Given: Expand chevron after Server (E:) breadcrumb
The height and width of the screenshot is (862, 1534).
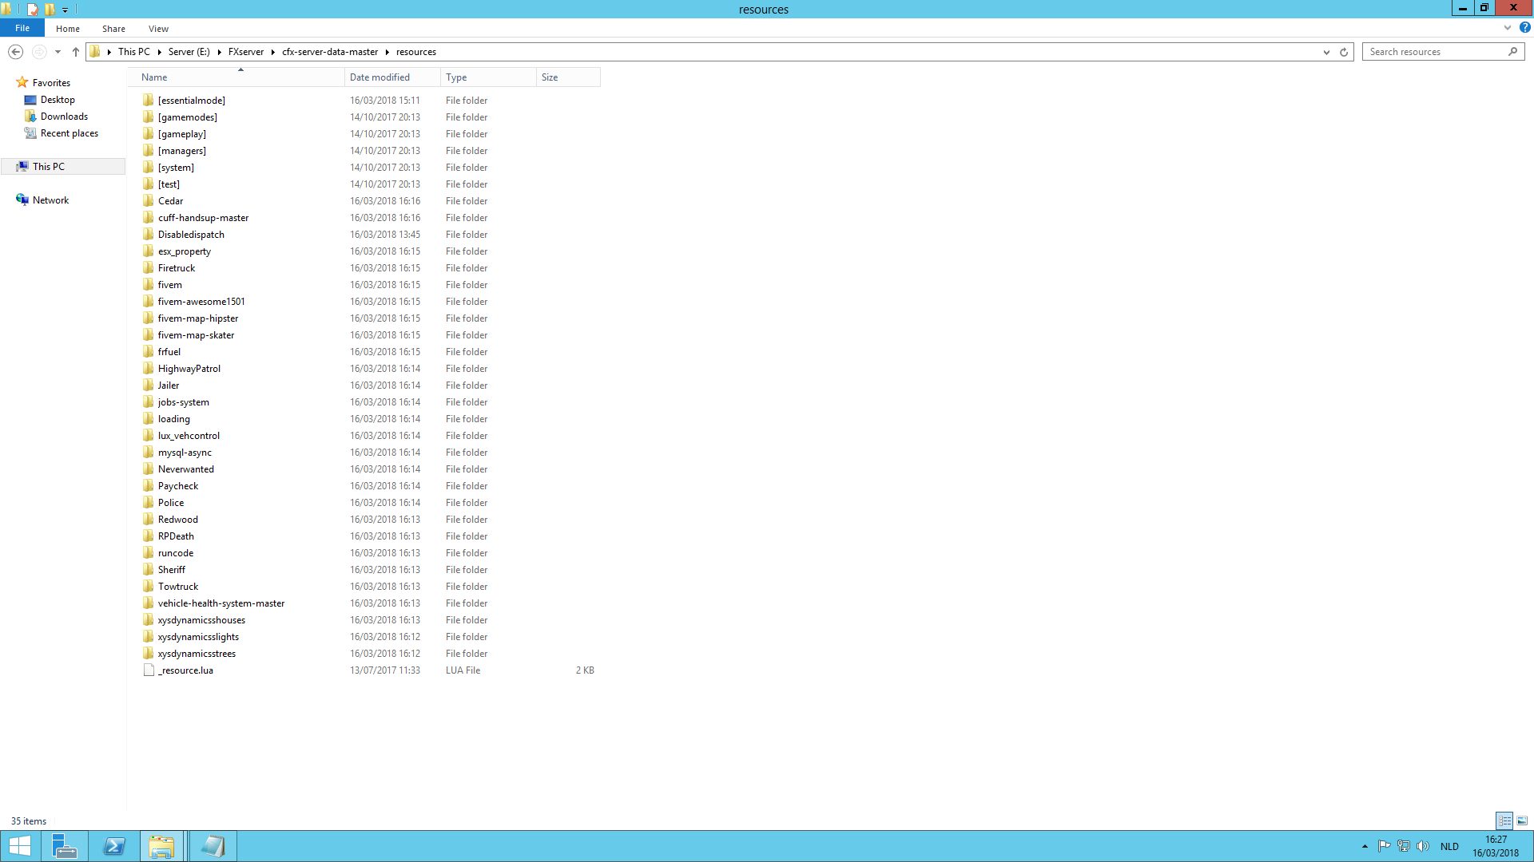Looking at the screenshot, I should pos(219,52).
